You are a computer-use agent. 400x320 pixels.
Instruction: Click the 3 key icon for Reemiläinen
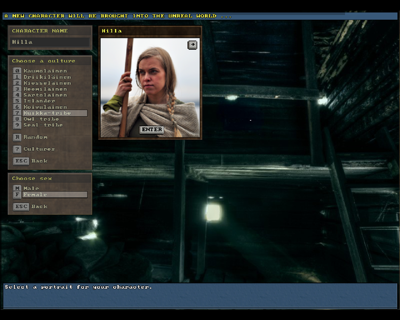tap(18, 89)
